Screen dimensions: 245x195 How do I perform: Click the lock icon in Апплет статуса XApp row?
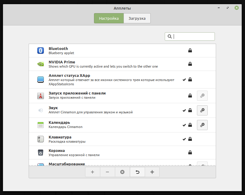[190, 80]
